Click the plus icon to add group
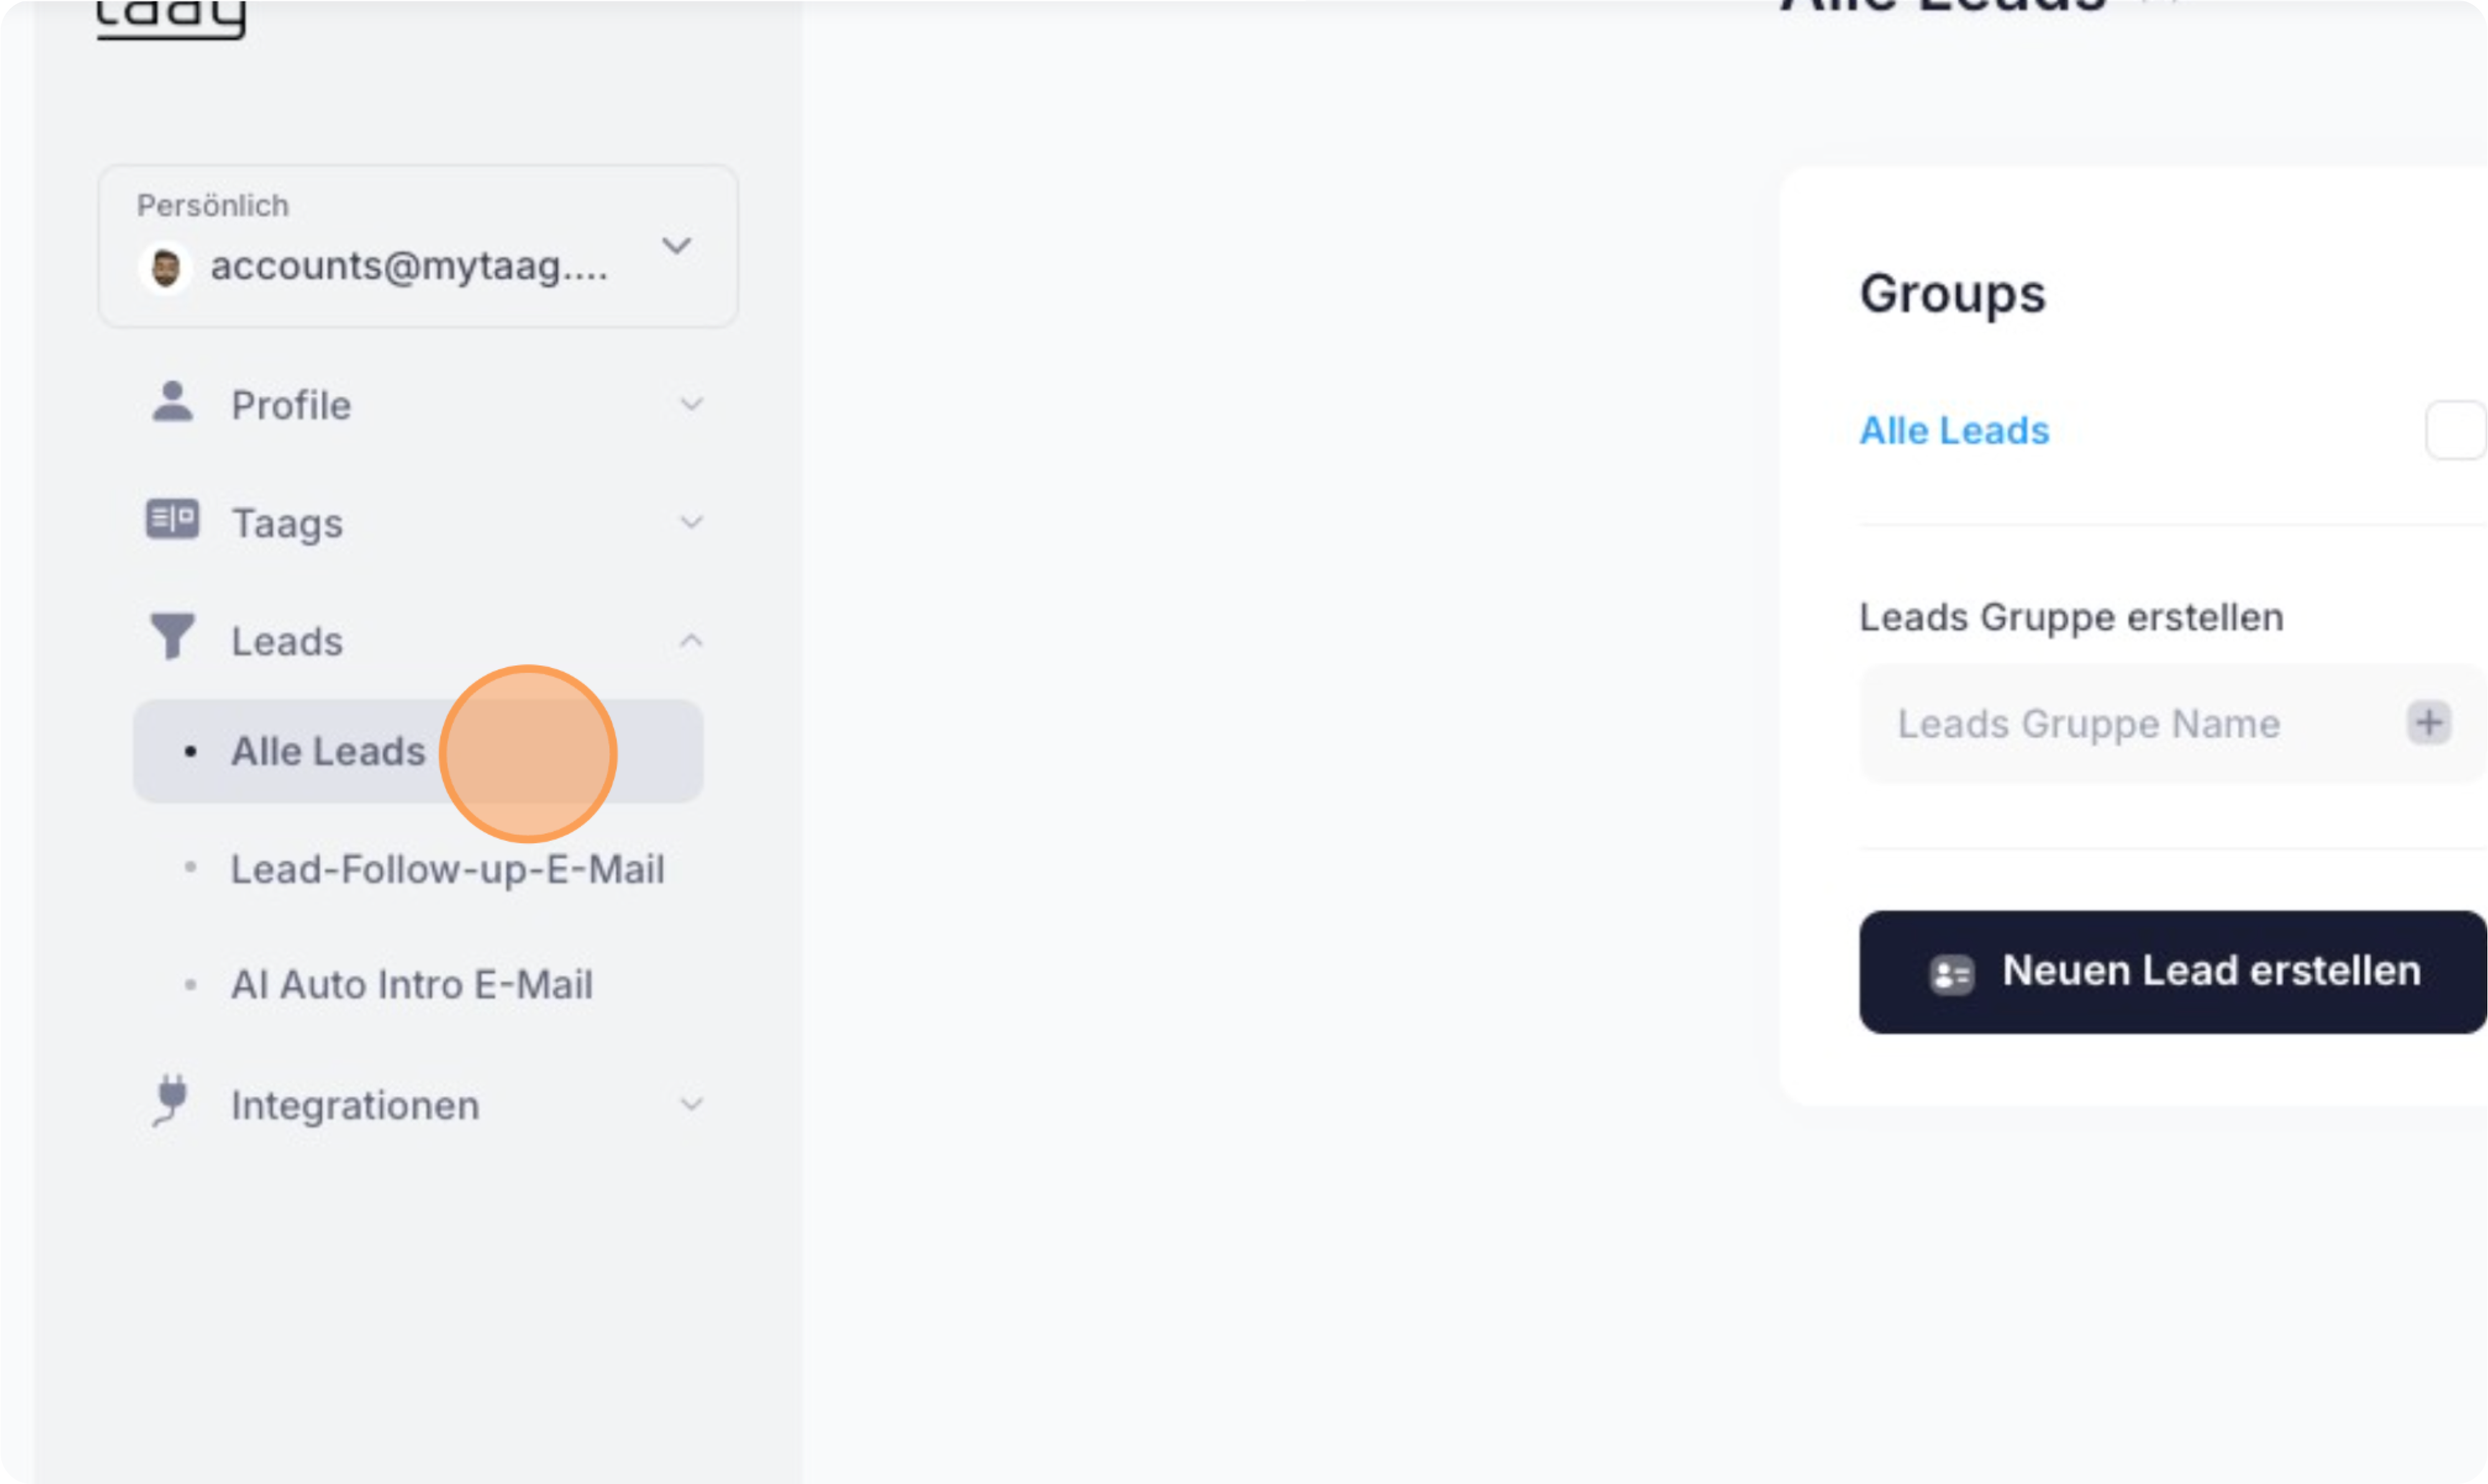 coord(2428,722)
